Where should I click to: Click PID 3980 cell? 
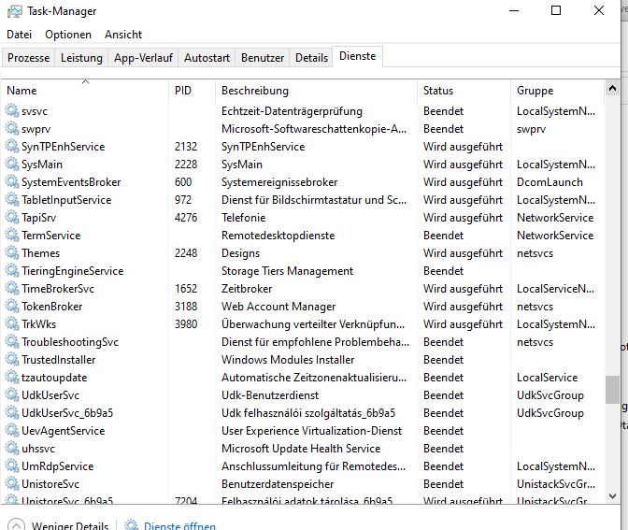(x=186, y=324)
